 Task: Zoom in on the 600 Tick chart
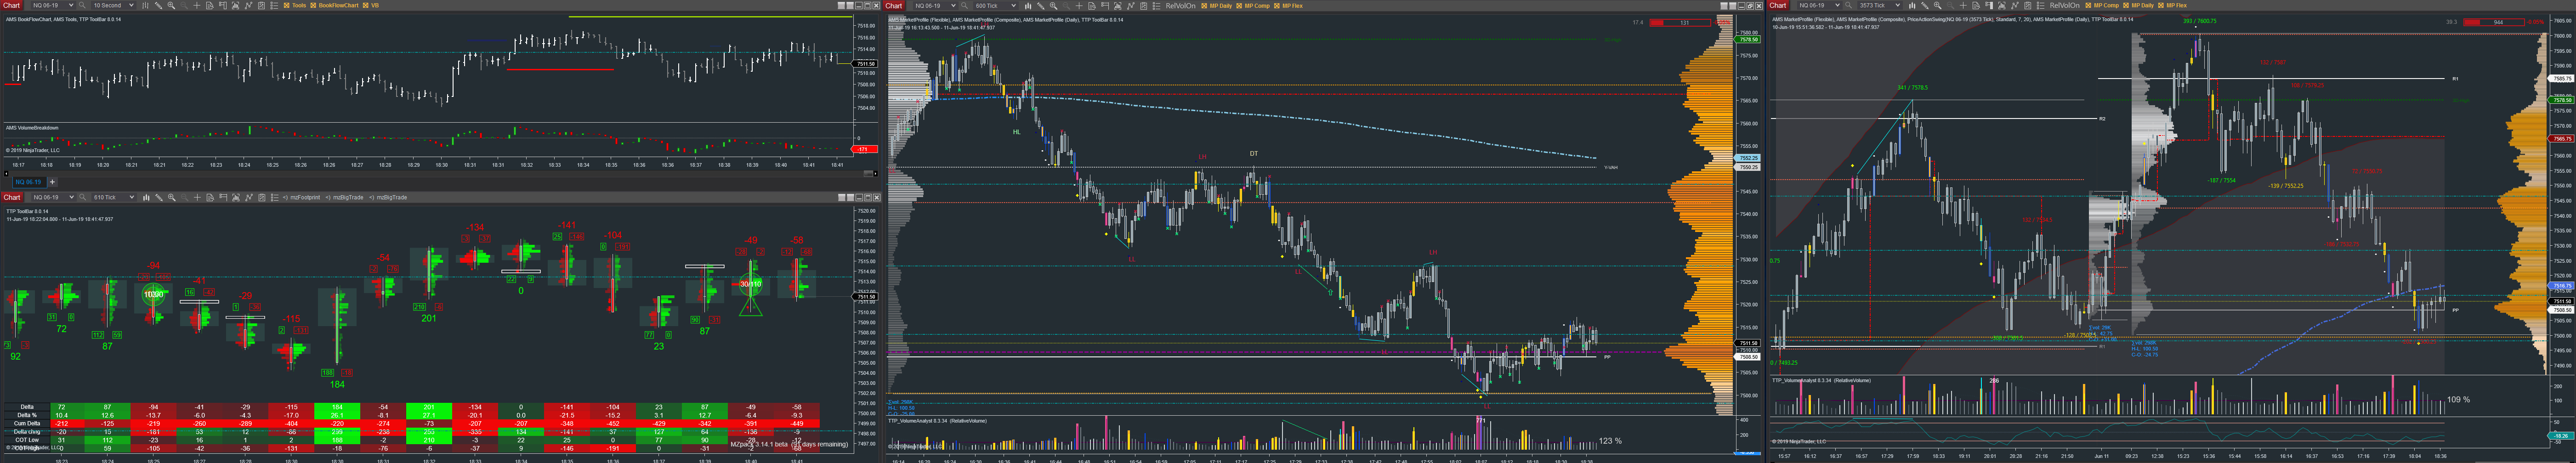point(1054,6)
